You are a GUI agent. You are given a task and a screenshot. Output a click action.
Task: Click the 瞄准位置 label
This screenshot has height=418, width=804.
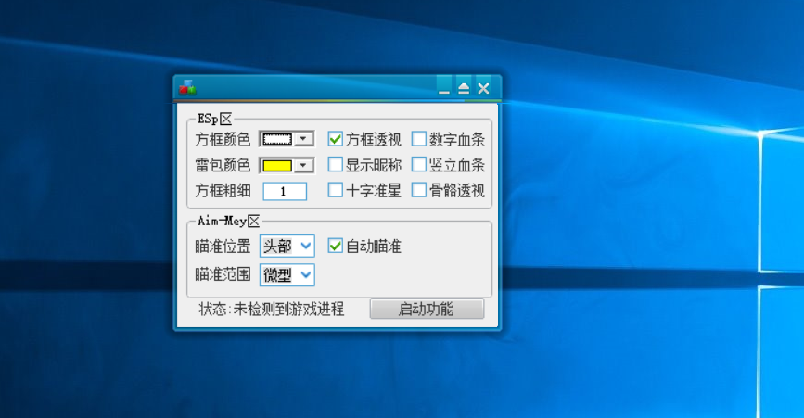(223, 247)
